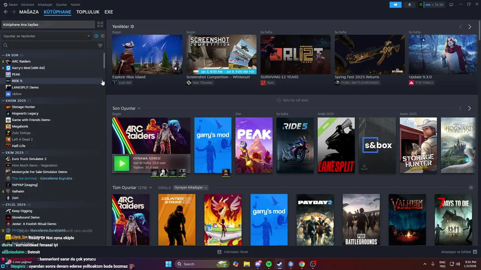
Task: Open the EXE profile tab
Action: tap(109, 12)
